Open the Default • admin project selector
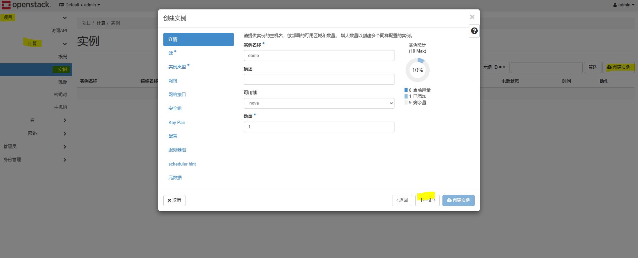 (80, 5)
